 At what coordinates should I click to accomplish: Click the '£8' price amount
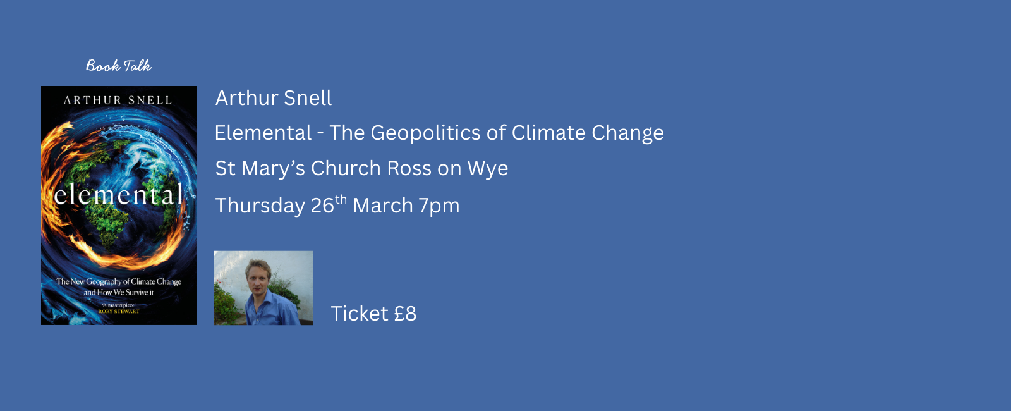click(x=405, y=314)
